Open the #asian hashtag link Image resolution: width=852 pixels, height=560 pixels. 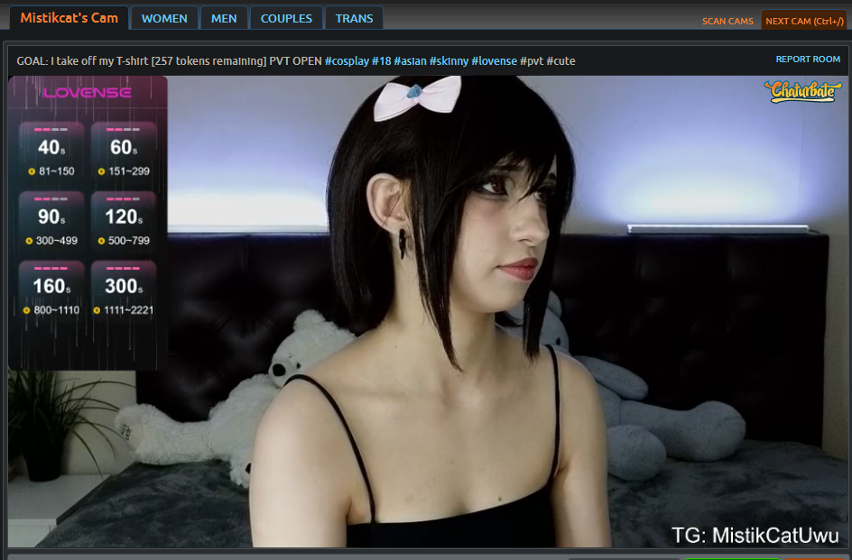click(x=411, y=60)
